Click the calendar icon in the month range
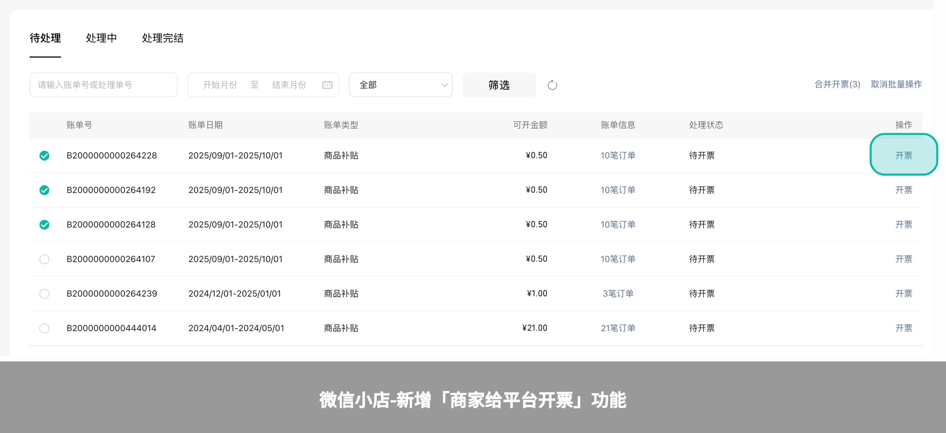Screen dimensions: 946x433 coord(327,85)
